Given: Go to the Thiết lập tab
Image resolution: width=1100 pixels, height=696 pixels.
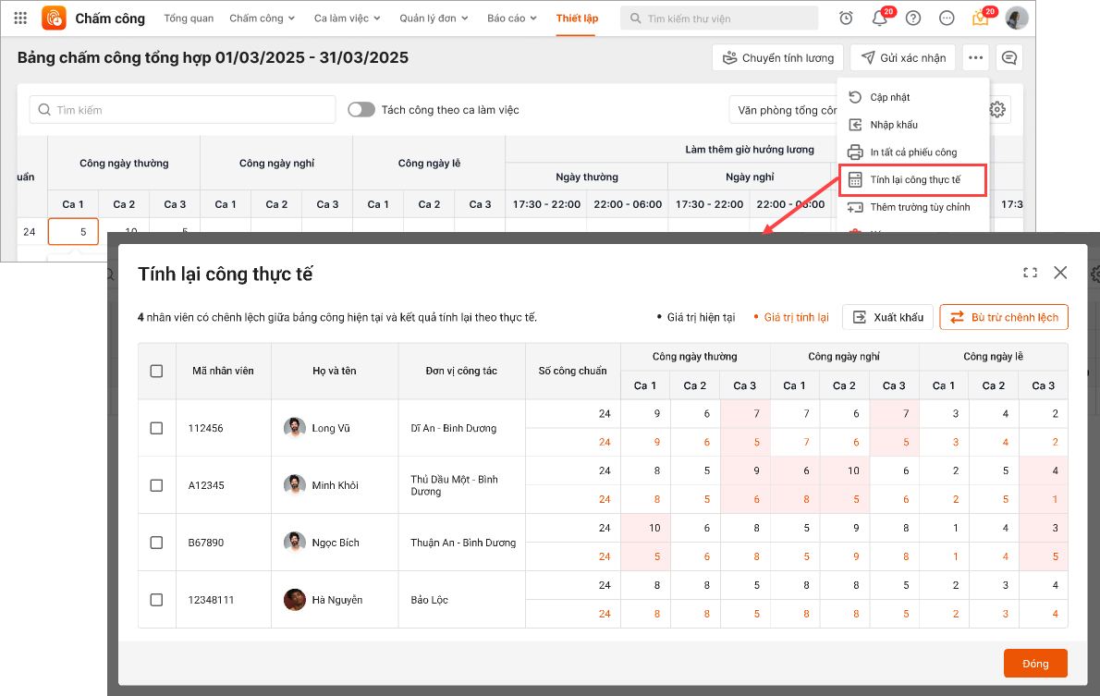Looking at the screenshot, I should (x=578, y=18).
